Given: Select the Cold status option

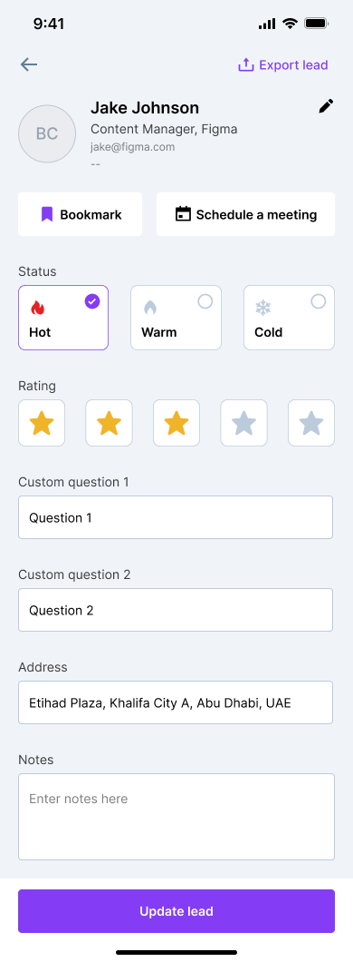Looking at the screenshot, I should click(x=290, y=318).
